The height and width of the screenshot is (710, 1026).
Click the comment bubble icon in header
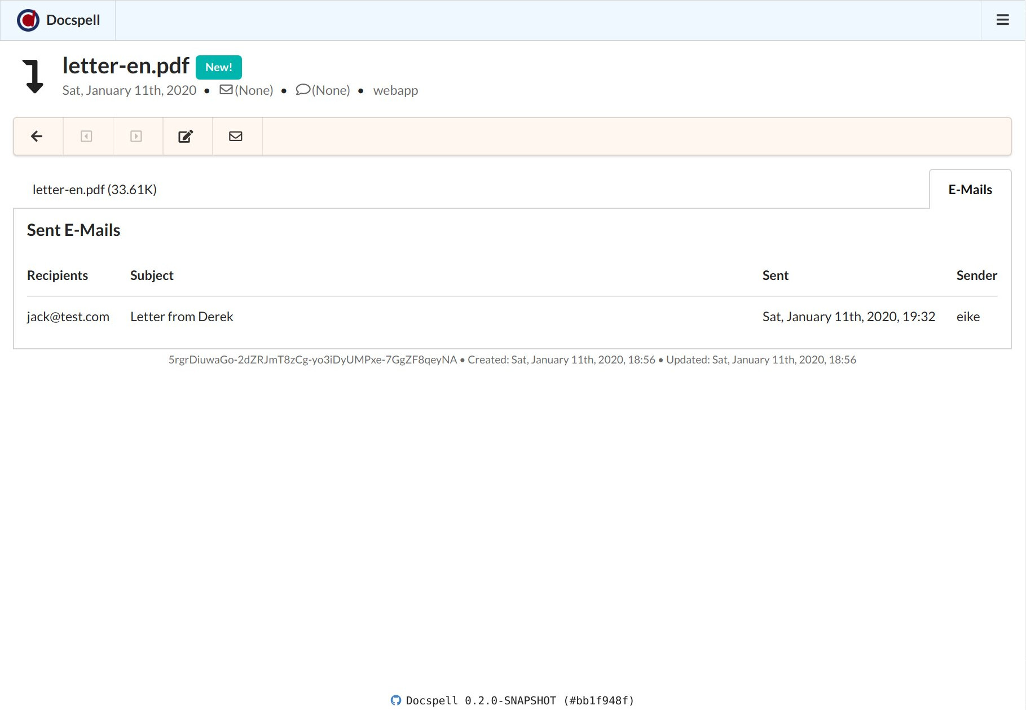[303, 90]
